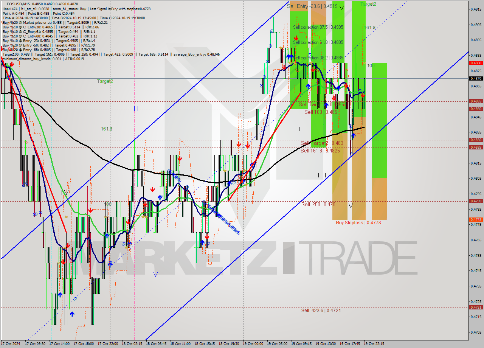Click the '19 Oct 13:30' time axis label
The height and width of the screenshot is (348, 484).
click(x=326, y=344)
